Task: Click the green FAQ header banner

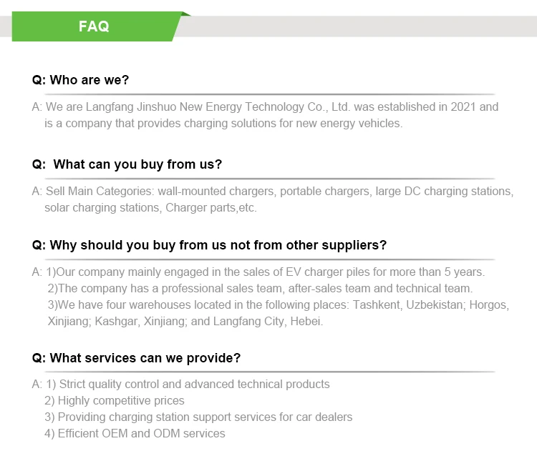Action: coord(96,26)
